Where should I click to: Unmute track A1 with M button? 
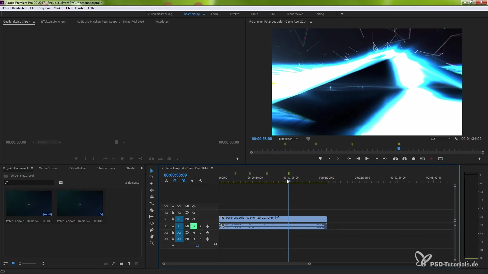[x=194, y=226]
